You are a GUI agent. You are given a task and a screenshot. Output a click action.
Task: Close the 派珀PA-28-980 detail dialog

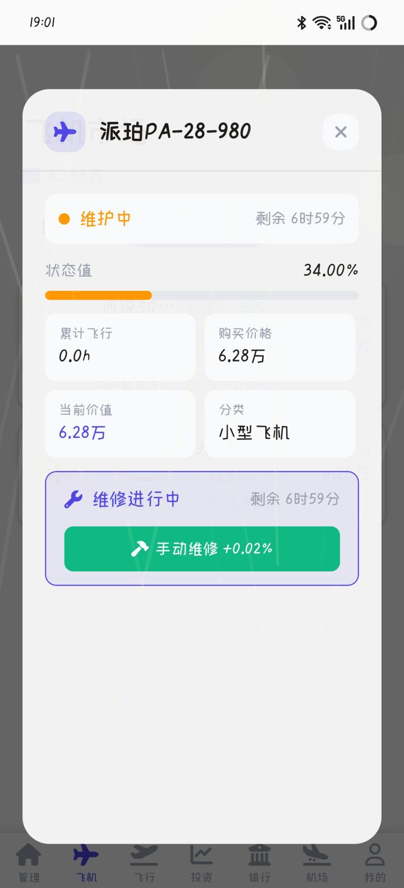tap(341, 132)
